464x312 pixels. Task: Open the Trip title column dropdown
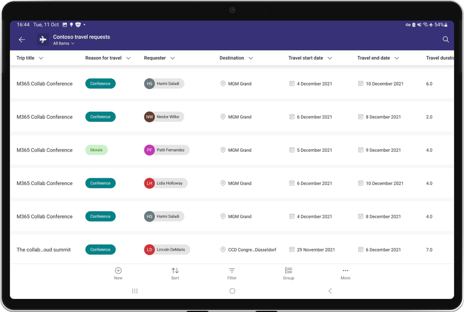click(x=41, y=58)
